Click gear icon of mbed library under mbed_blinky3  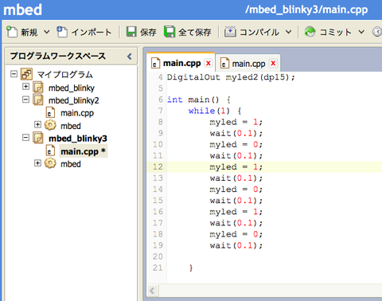click(x=50, y=163)
